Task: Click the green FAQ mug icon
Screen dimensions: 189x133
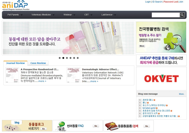Action: (61, 126)
